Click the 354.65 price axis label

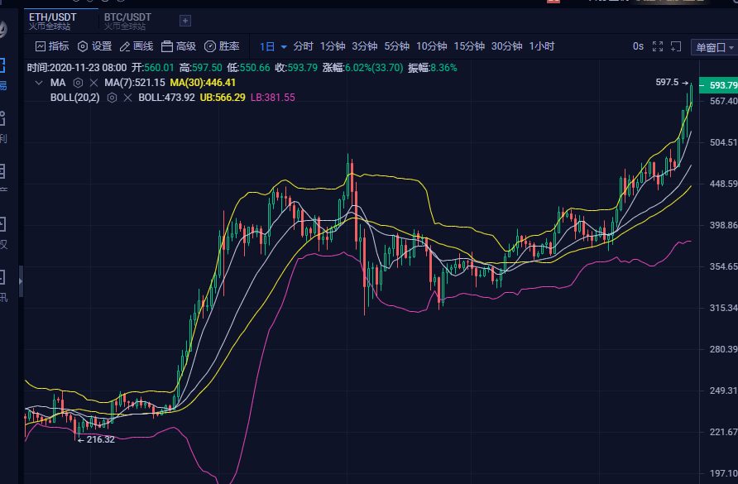click(723, 266)
